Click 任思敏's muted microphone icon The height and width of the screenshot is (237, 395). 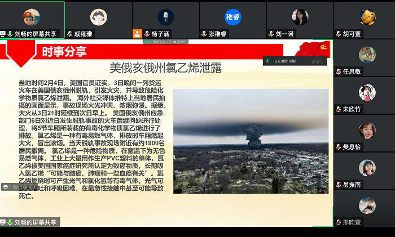click(339, 71)
